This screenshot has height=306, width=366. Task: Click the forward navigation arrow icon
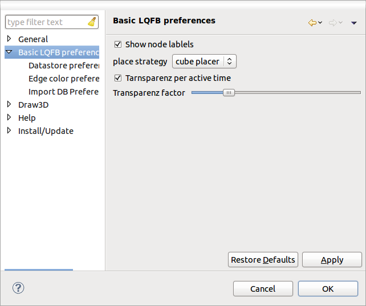[x=332, y=23]
